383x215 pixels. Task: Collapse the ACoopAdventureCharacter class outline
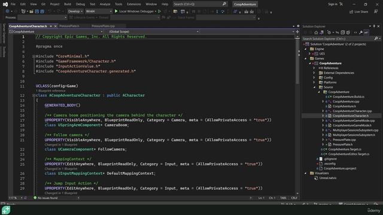click(x=34, y=96)
